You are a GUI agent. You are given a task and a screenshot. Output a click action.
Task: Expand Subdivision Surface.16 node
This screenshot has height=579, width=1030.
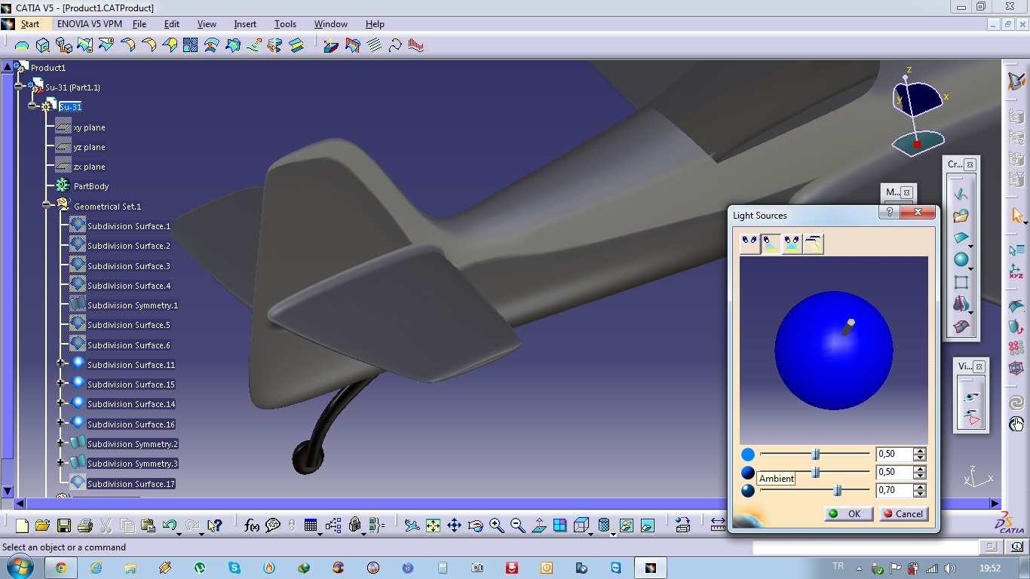tap(61, 423)
